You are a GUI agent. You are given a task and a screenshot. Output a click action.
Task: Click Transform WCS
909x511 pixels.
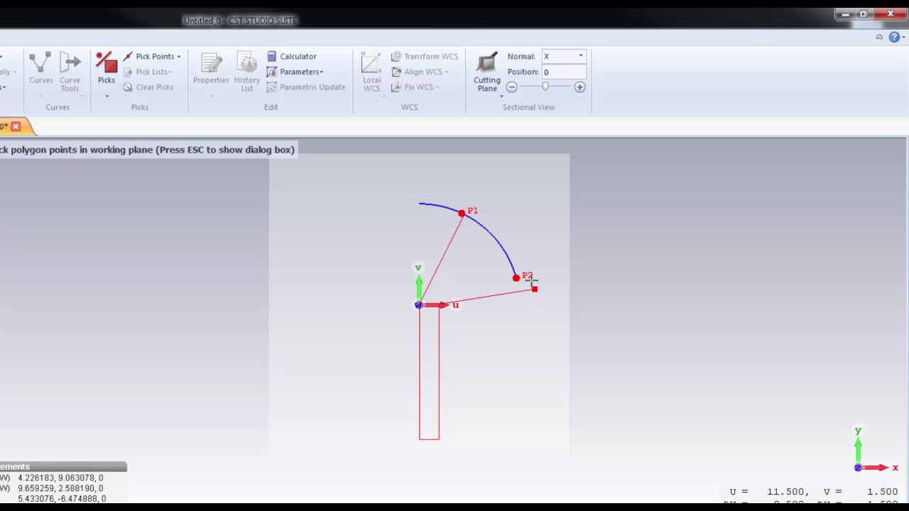(x=424, y=56)
